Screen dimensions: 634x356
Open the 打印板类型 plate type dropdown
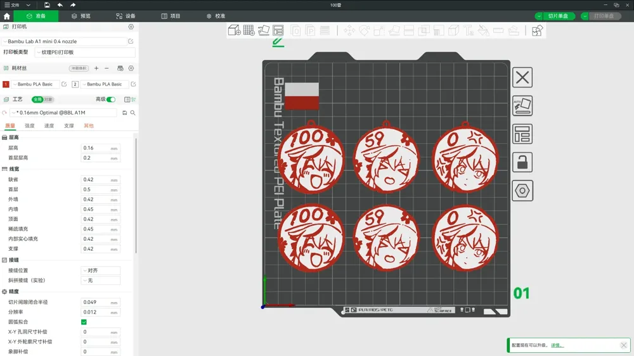pos(85,52)
